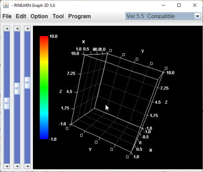This screenshot has width=203, height=172.
Task: Click down arrow of second scrollbar
Action: [17, 166]
